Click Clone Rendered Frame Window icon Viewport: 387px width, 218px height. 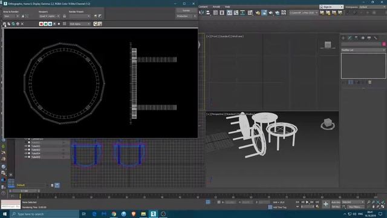point(13,24)
